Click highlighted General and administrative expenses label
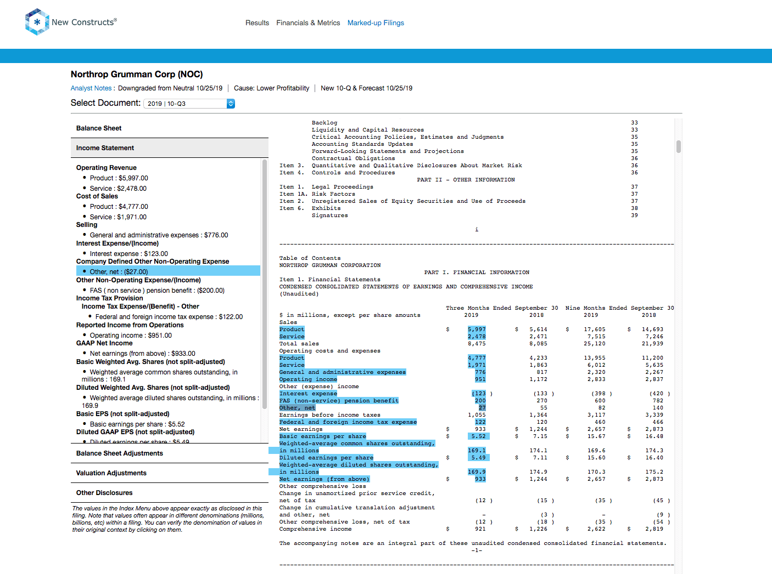Viewport: 772px width, 574px height. [x=343, y=372]
